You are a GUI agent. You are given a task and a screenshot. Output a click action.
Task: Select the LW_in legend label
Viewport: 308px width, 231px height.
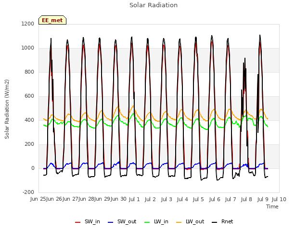click(x=161, y=221)
